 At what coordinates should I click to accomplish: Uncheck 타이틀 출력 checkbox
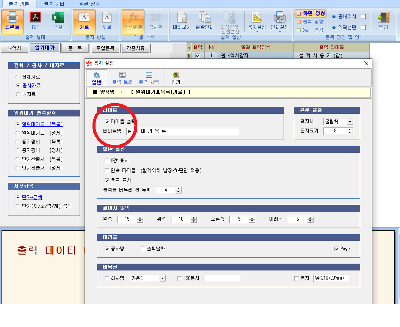click(x=107, y=122)
